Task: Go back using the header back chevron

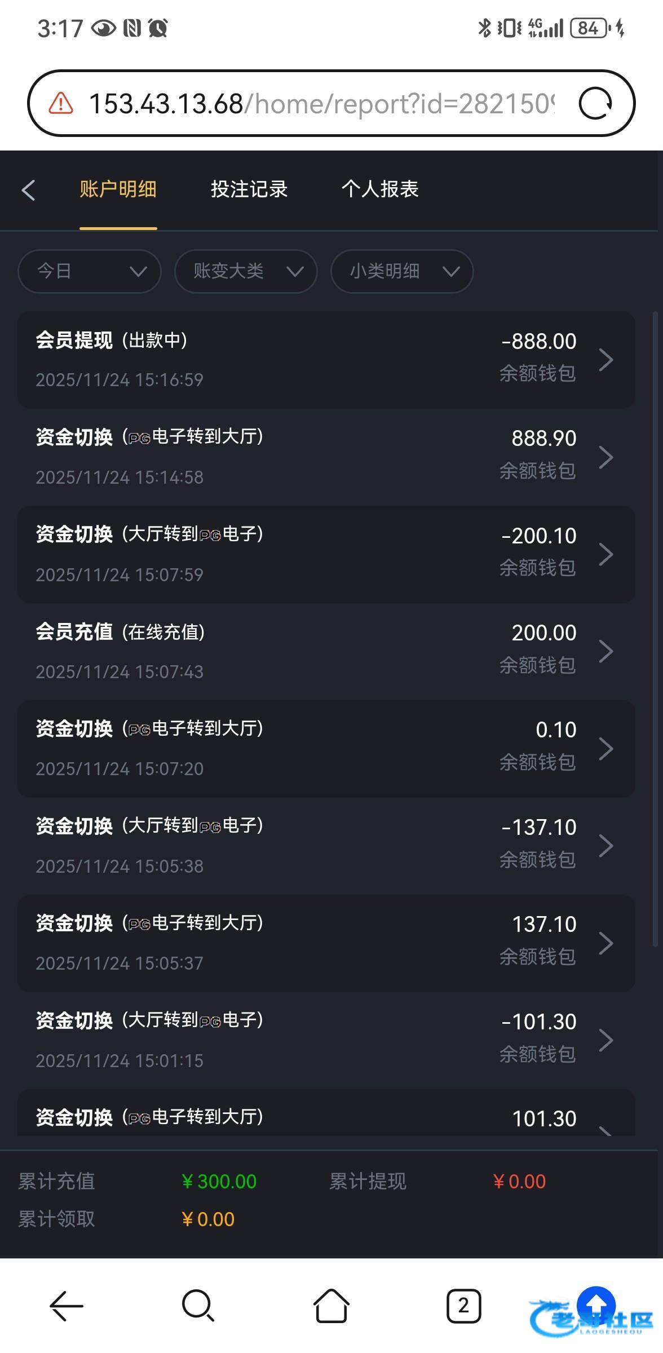Action: coord(29,190)
